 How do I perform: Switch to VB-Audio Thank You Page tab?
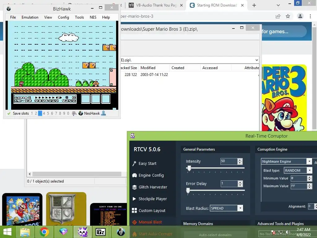point(156,5)
